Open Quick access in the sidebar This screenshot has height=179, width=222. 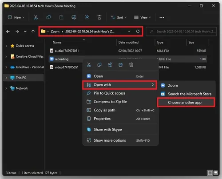click(x=25, y=46)
